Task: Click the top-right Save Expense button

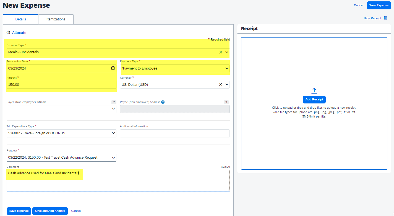Action: (x=379, y=6)
